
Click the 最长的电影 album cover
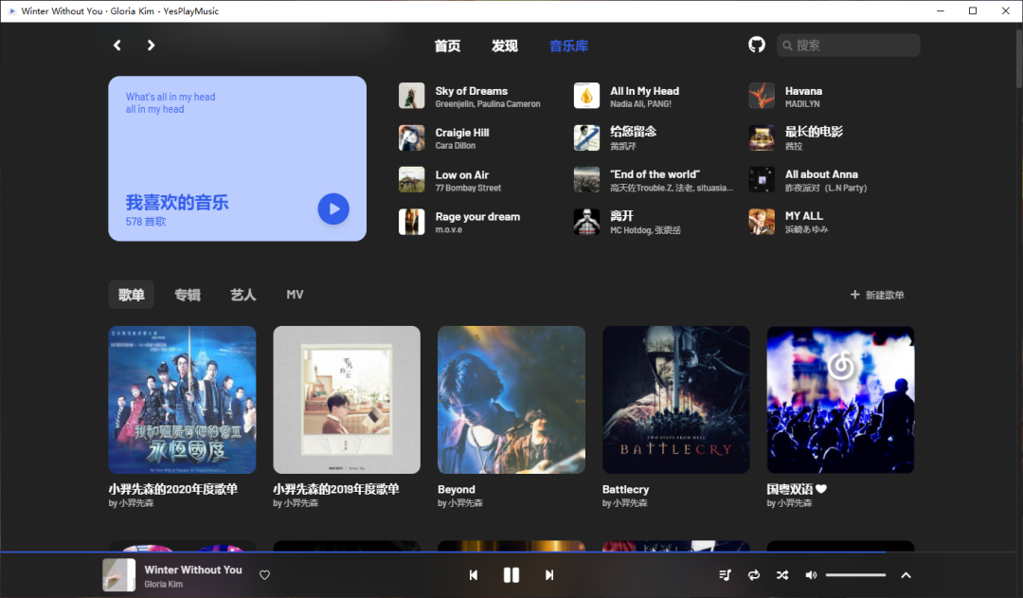point(762,137)
